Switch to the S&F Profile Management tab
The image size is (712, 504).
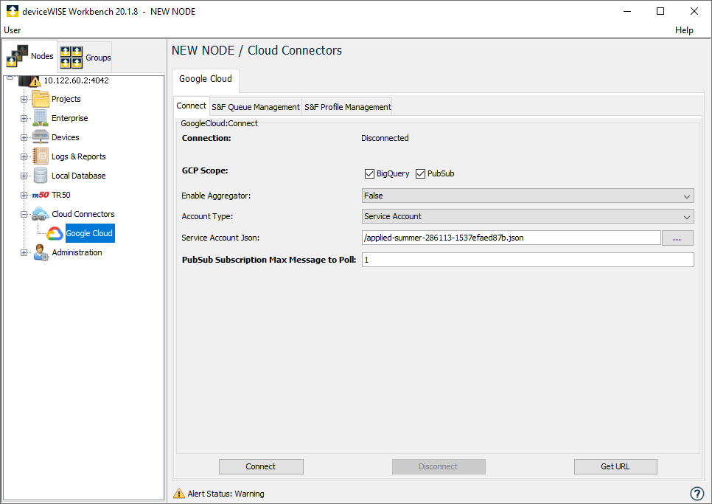(x=347, y=107)
